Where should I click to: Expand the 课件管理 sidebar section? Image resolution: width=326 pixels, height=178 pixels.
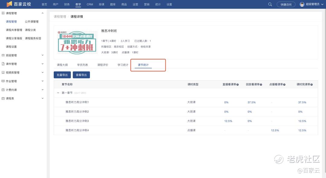click(x=43, y=64)
